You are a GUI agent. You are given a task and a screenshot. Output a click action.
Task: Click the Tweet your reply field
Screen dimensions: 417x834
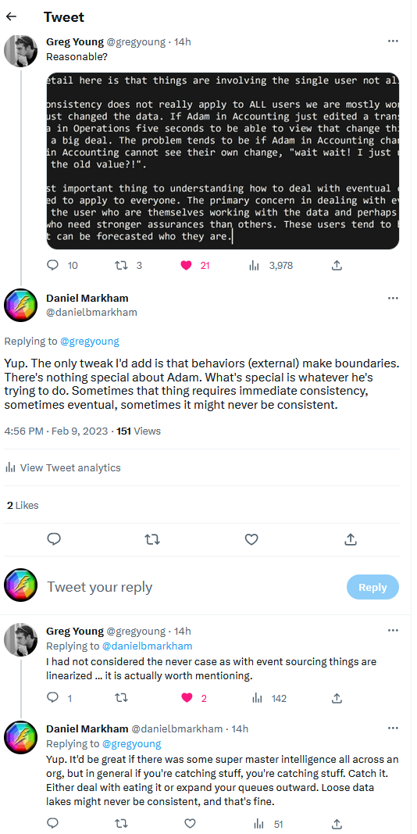pyautogui.click(x=191, y=587)
